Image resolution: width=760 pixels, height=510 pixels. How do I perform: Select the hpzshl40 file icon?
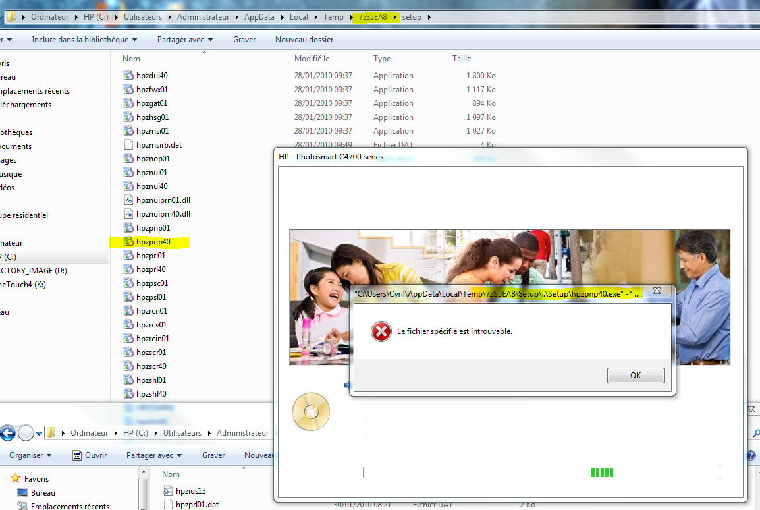[x=128, y=393]
